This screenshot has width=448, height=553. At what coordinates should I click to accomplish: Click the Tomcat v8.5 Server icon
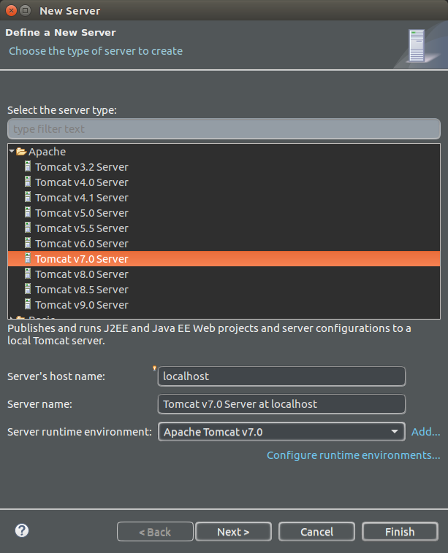click(x=28, y=289)
